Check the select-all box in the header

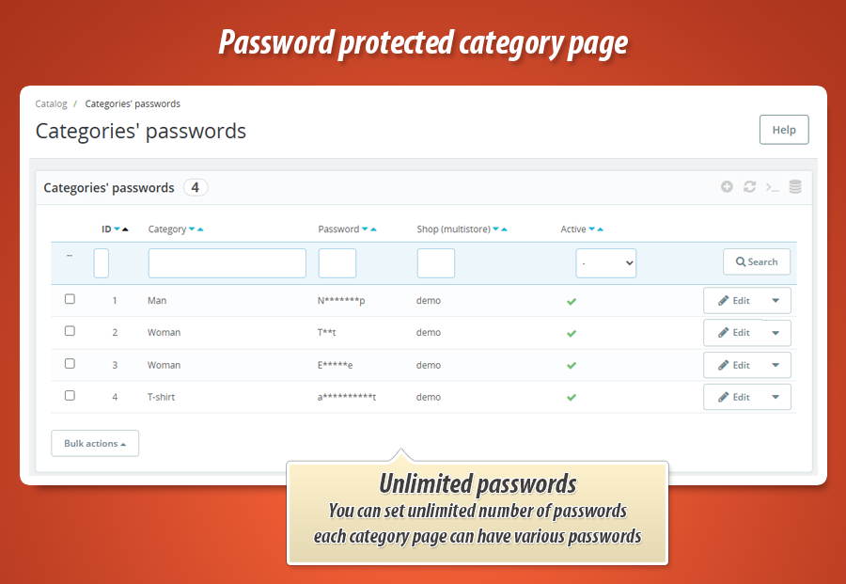coord(70,253)
